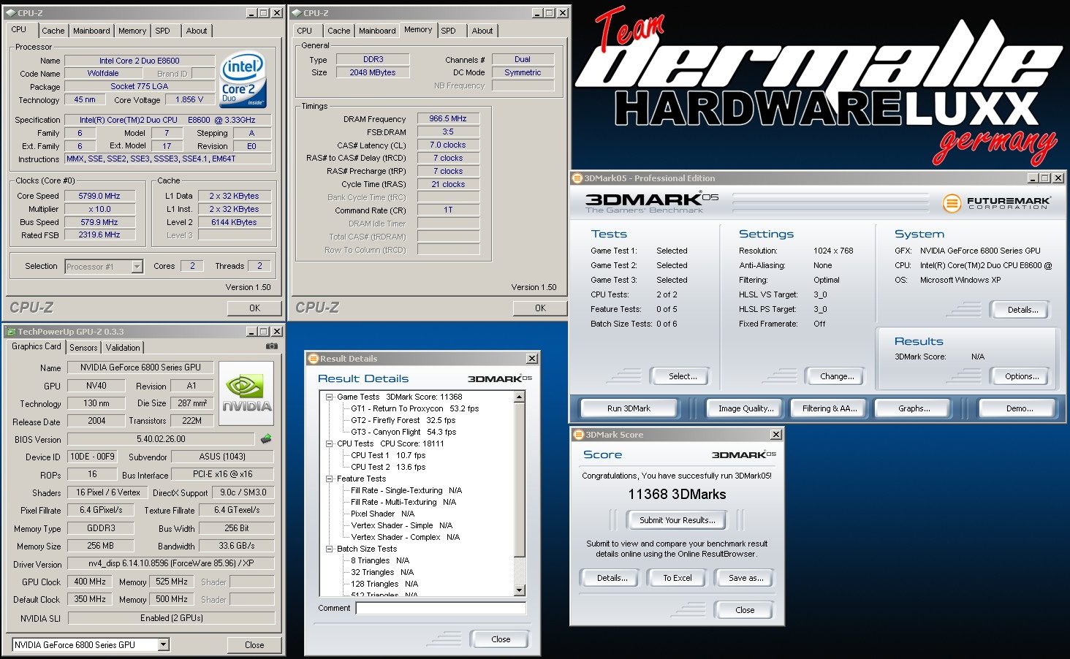Screen dimensions: 1070x659
Task: Click Details... in 3DMark Score window
Action: 612,578
